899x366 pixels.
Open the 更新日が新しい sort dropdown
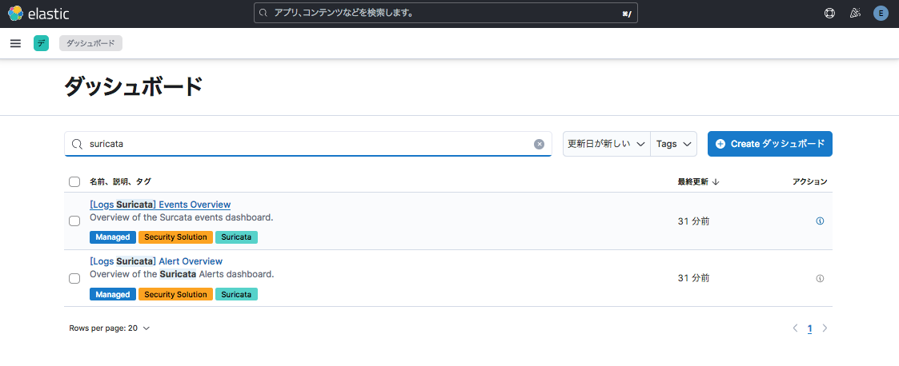click(606, 144)
